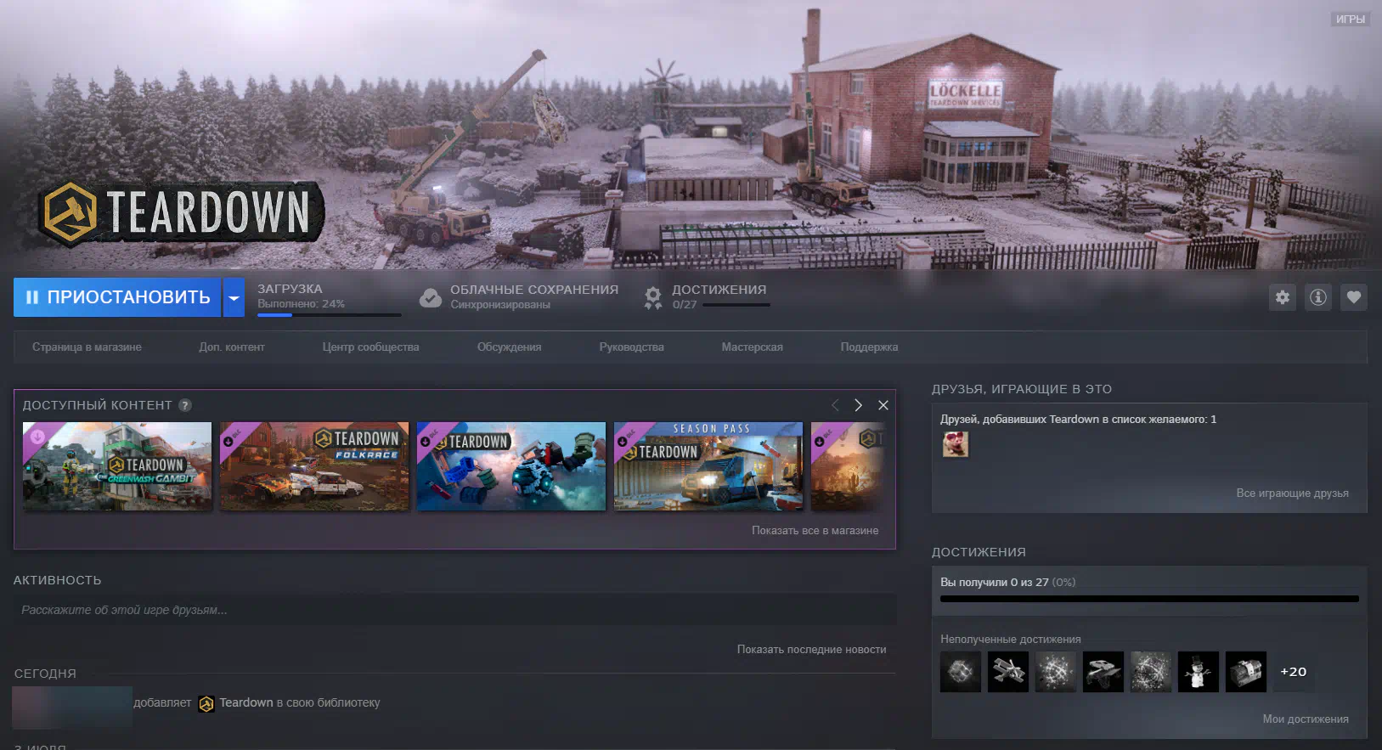
Task: Click the cloud saves status icon
Action: 431,297
